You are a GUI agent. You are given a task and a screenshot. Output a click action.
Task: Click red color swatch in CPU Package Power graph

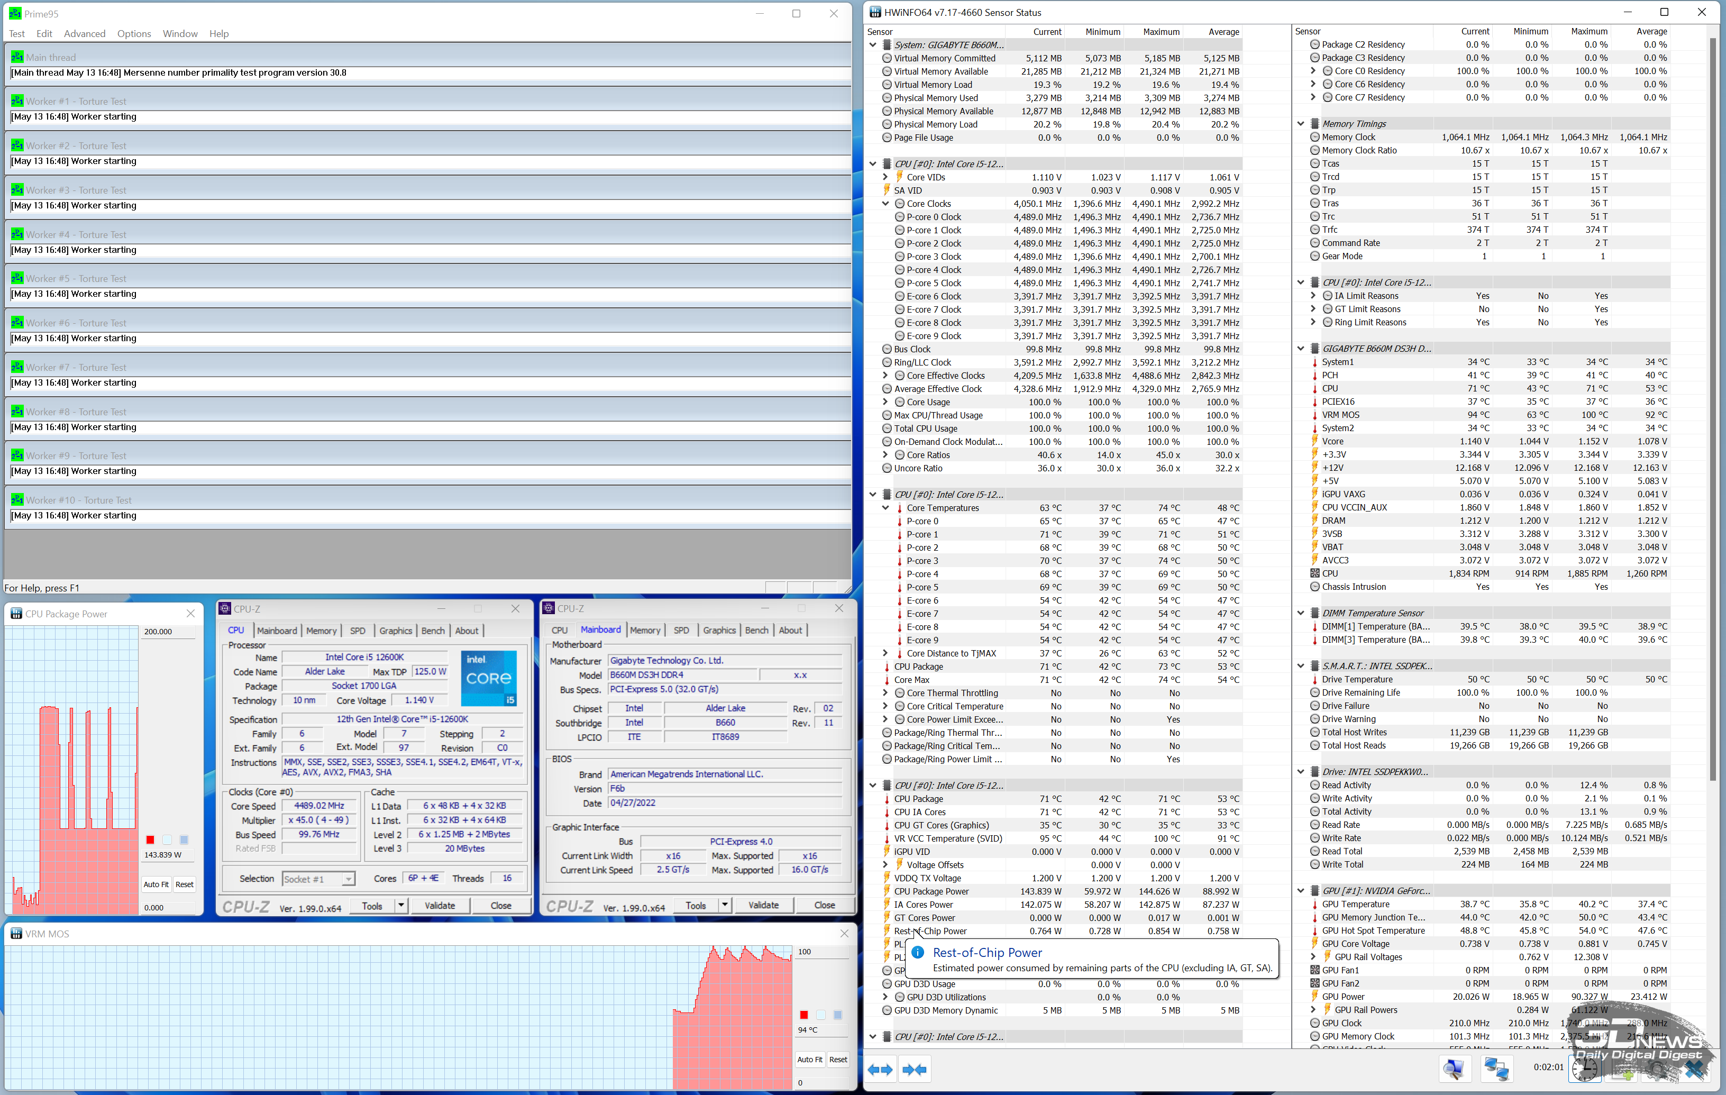pos(150,839)
